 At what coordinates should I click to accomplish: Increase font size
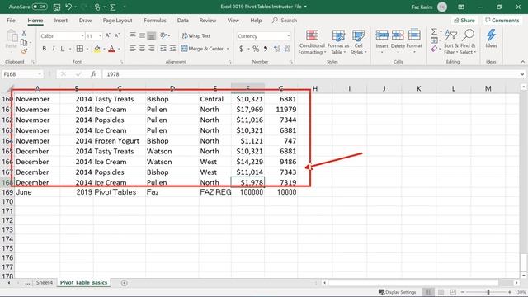pyautogui.click(x=108, y=35)
